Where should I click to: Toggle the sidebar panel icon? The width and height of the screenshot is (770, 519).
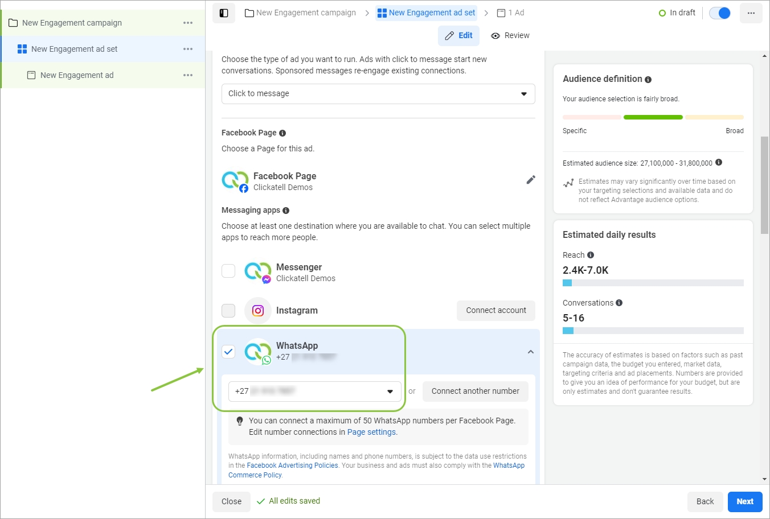point(224,13)
